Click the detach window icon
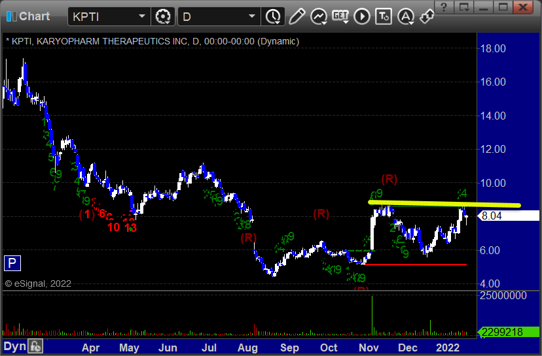Viewport: 542px width, 356px height. click(464, 7)
